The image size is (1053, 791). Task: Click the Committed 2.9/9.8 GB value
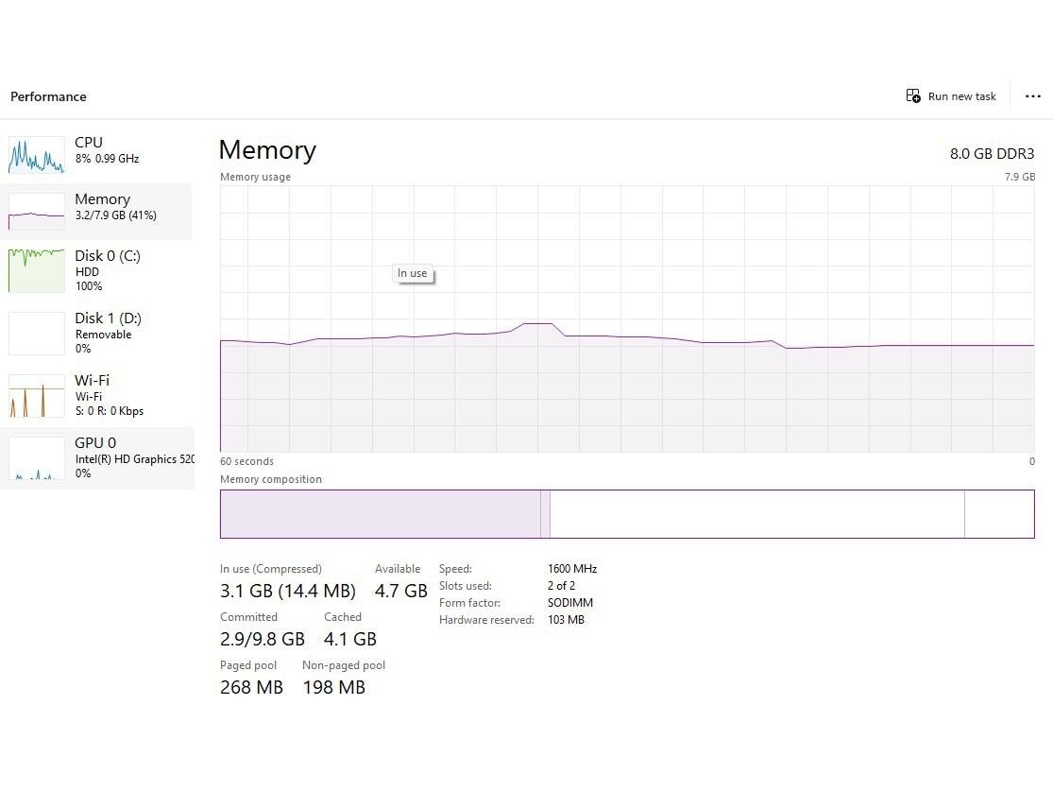click(x=263, y=640)
